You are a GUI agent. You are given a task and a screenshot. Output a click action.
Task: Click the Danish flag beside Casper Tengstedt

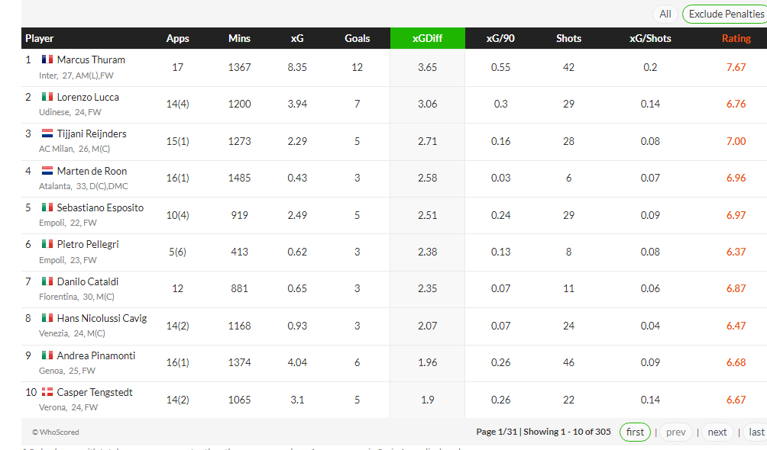tap(47, 392)
